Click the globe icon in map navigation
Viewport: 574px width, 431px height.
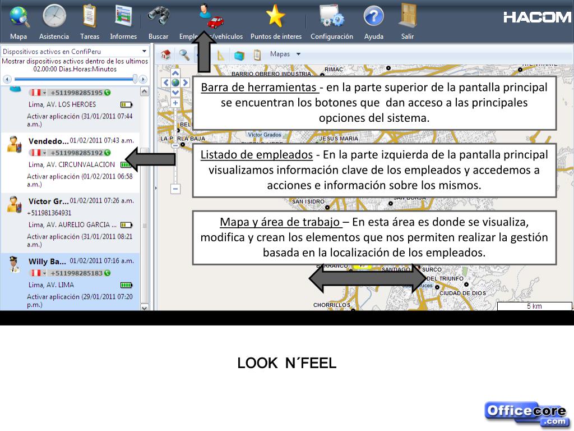click(x=175, y=82)
